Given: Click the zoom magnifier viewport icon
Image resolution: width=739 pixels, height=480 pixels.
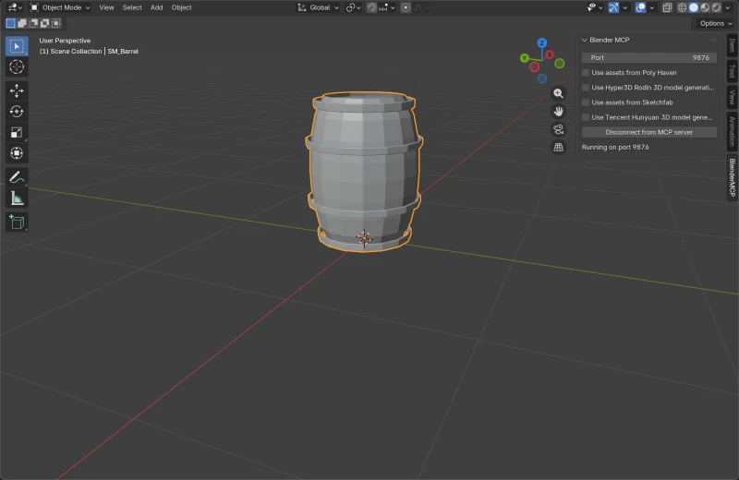Looking at the screenshot, I should point(558,93).
